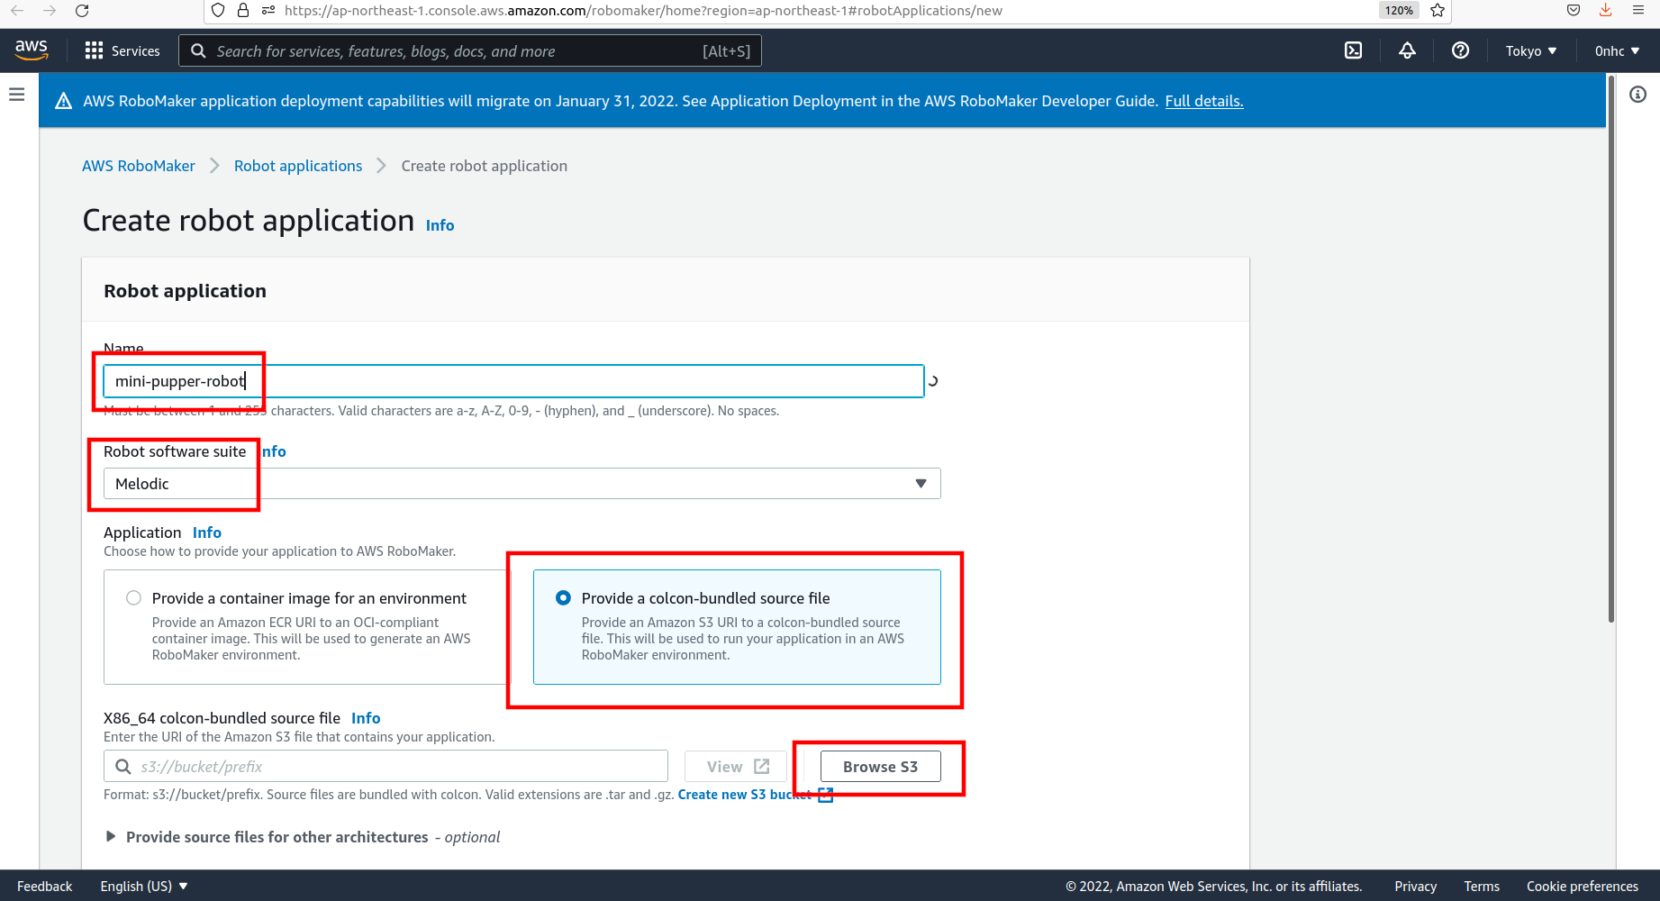This screenshot has width=1660, height=901.
Task: Open the left navigation hamburger menu
Action: click(17, 94)
